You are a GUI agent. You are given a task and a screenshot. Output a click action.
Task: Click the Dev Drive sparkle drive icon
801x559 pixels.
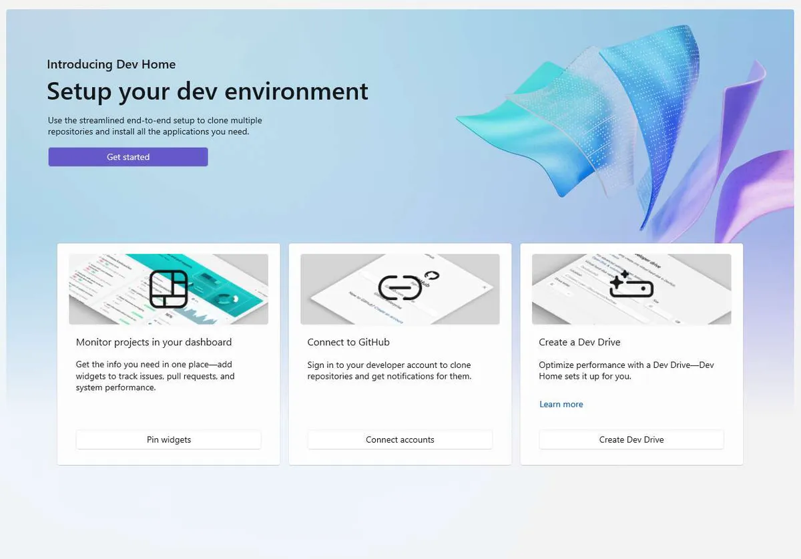point(631,285)
